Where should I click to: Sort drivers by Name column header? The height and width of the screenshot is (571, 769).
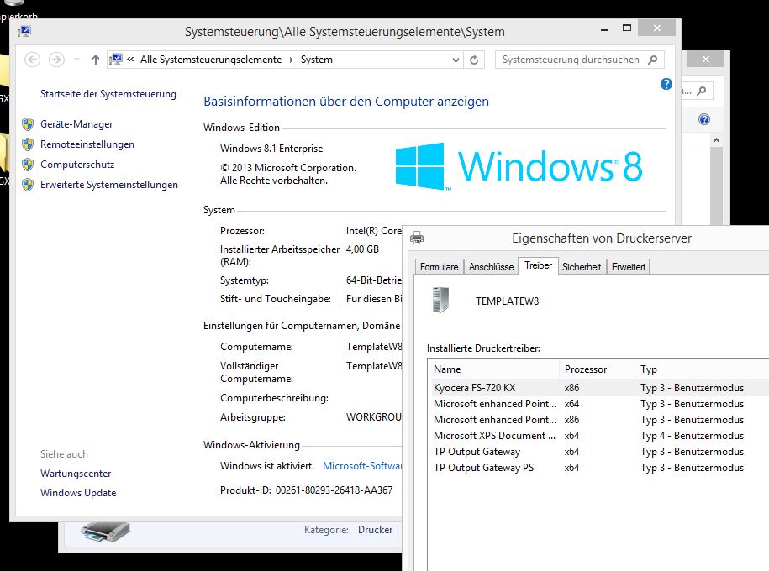click(493, 369)
